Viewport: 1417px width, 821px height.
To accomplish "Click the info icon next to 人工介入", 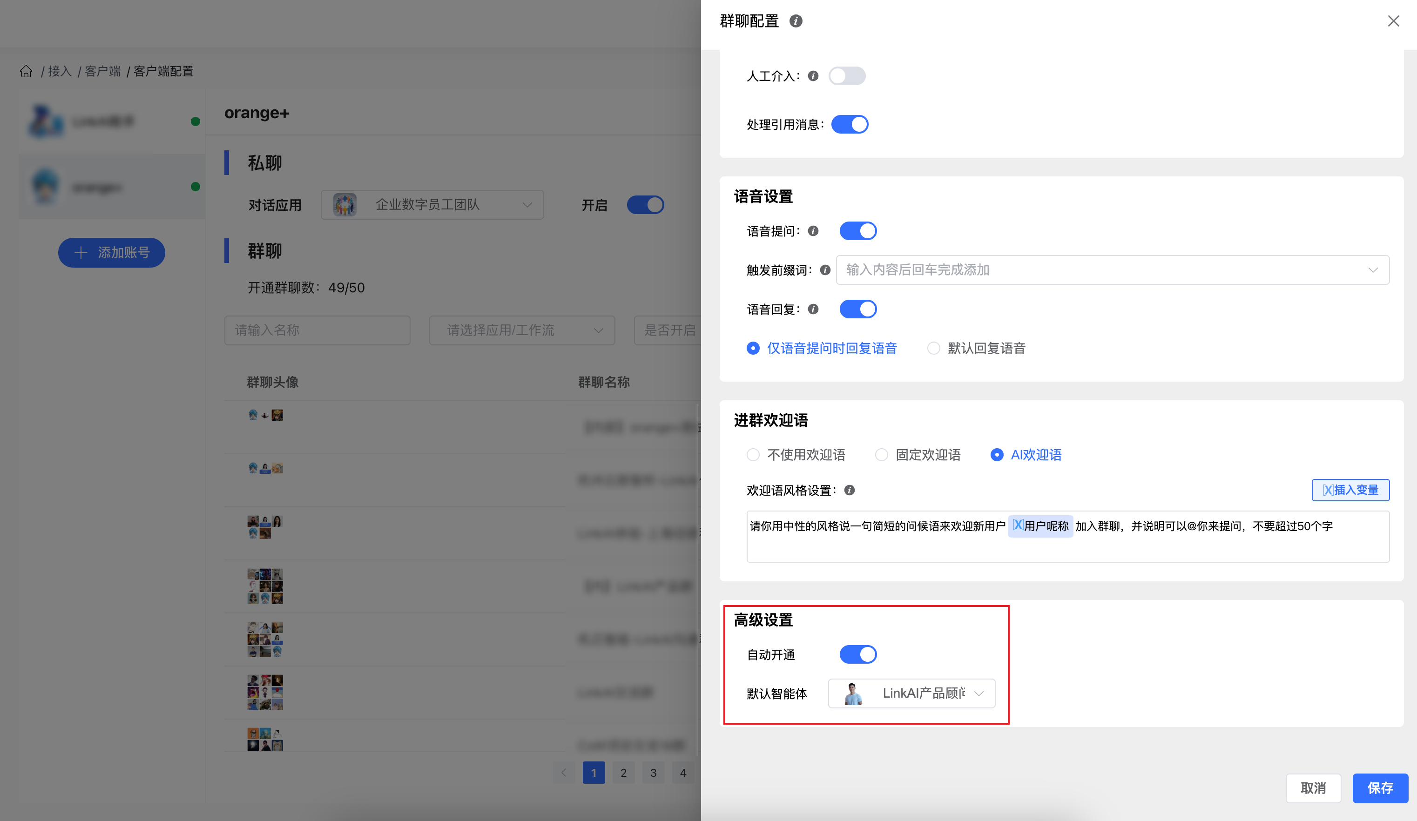I will click(813, 76).
